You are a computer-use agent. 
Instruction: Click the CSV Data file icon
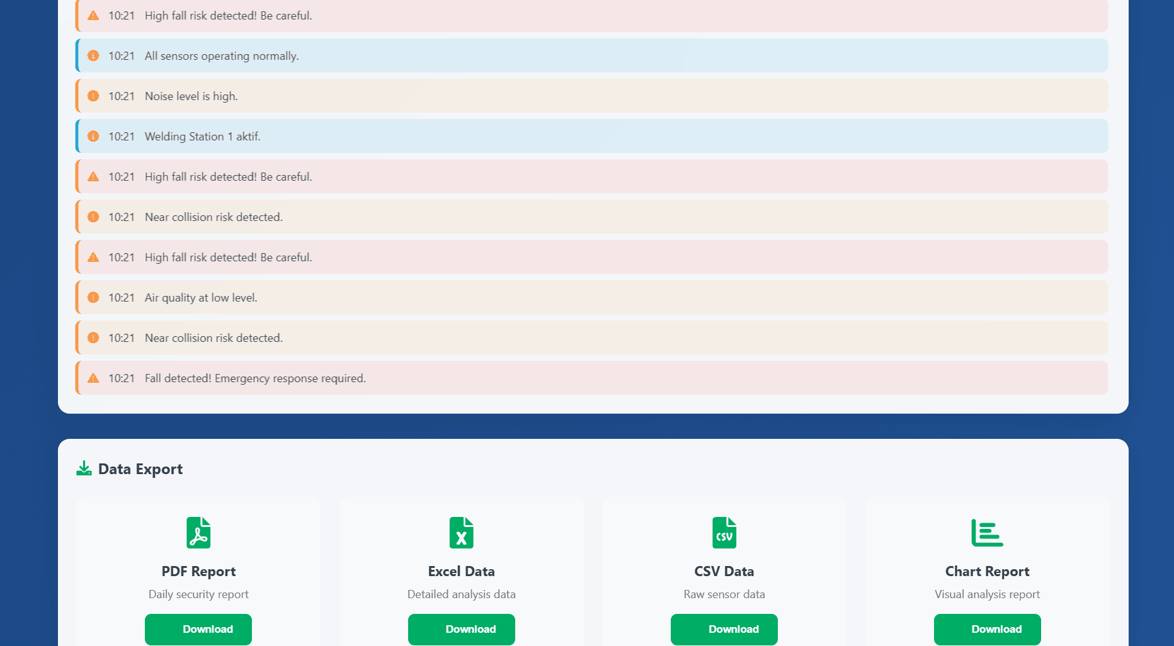tap(724, 533)
